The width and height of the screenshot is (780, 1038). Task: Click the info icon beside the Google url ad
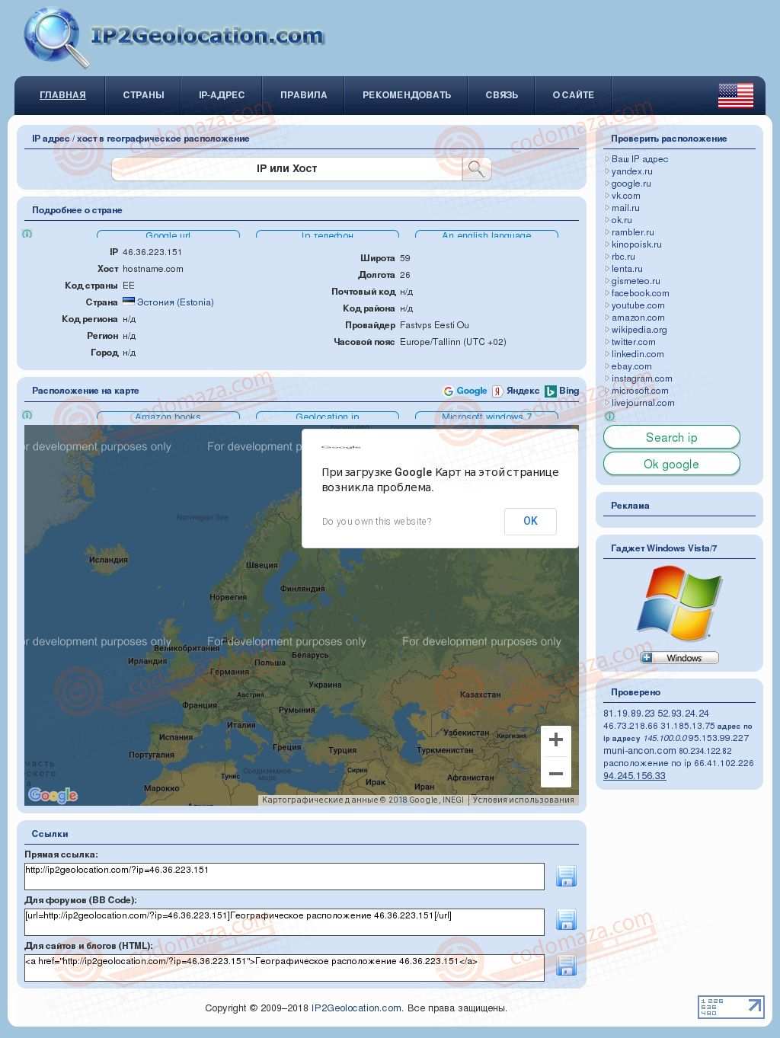point(27,234)
